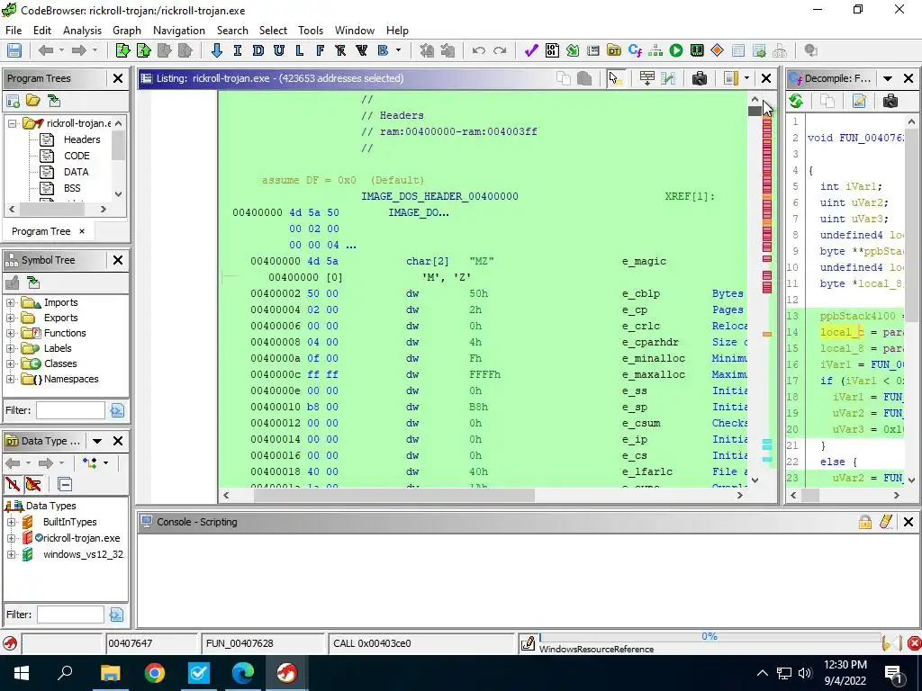Select the CODE fragment in Program Trees
Viewport: 922px width, 691px height.
pyautogui.click(x=77, y=156)
